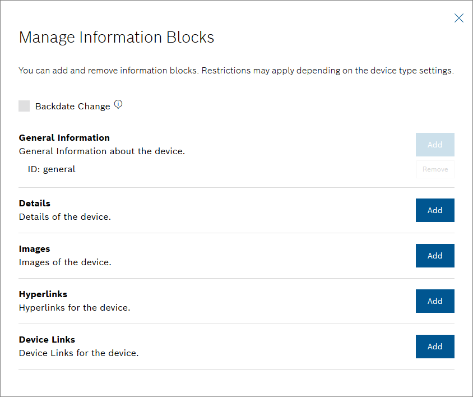Click the Manage Information Blocks title
Screen dimensions: 473x397
point(117,38)
